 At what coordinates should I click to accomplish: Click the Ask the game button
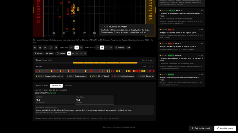(225, 128)
